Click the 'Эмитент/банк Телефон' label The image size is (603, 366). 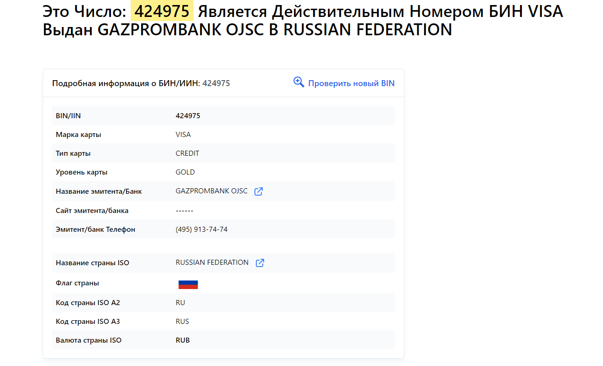point(95,229)
